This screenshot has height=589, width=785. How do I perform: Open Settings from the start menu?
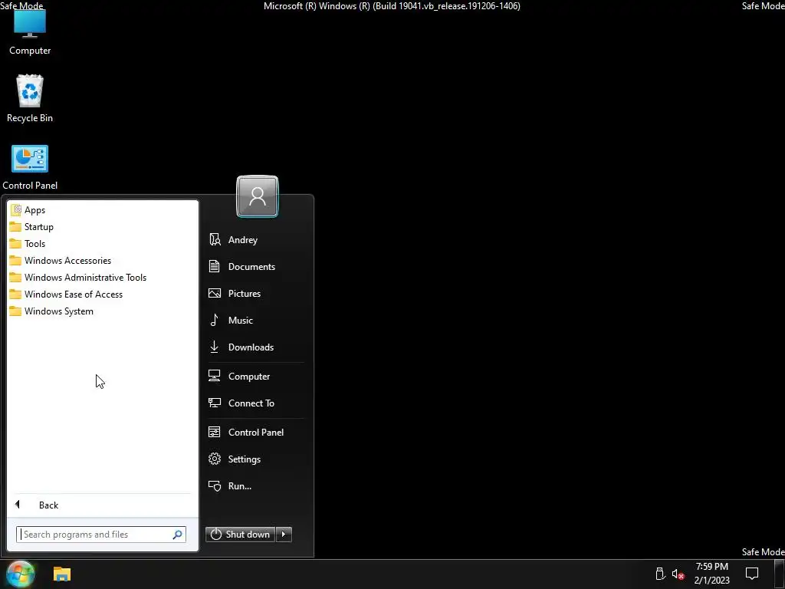(x=255, y=459)
